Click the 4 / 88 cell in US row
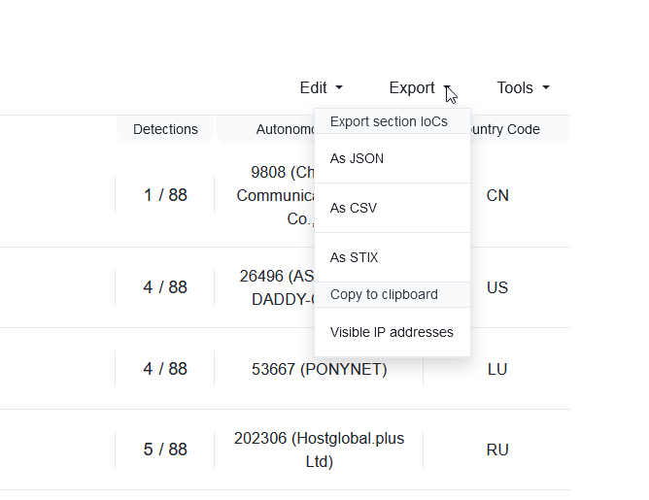 pos(165,287)
